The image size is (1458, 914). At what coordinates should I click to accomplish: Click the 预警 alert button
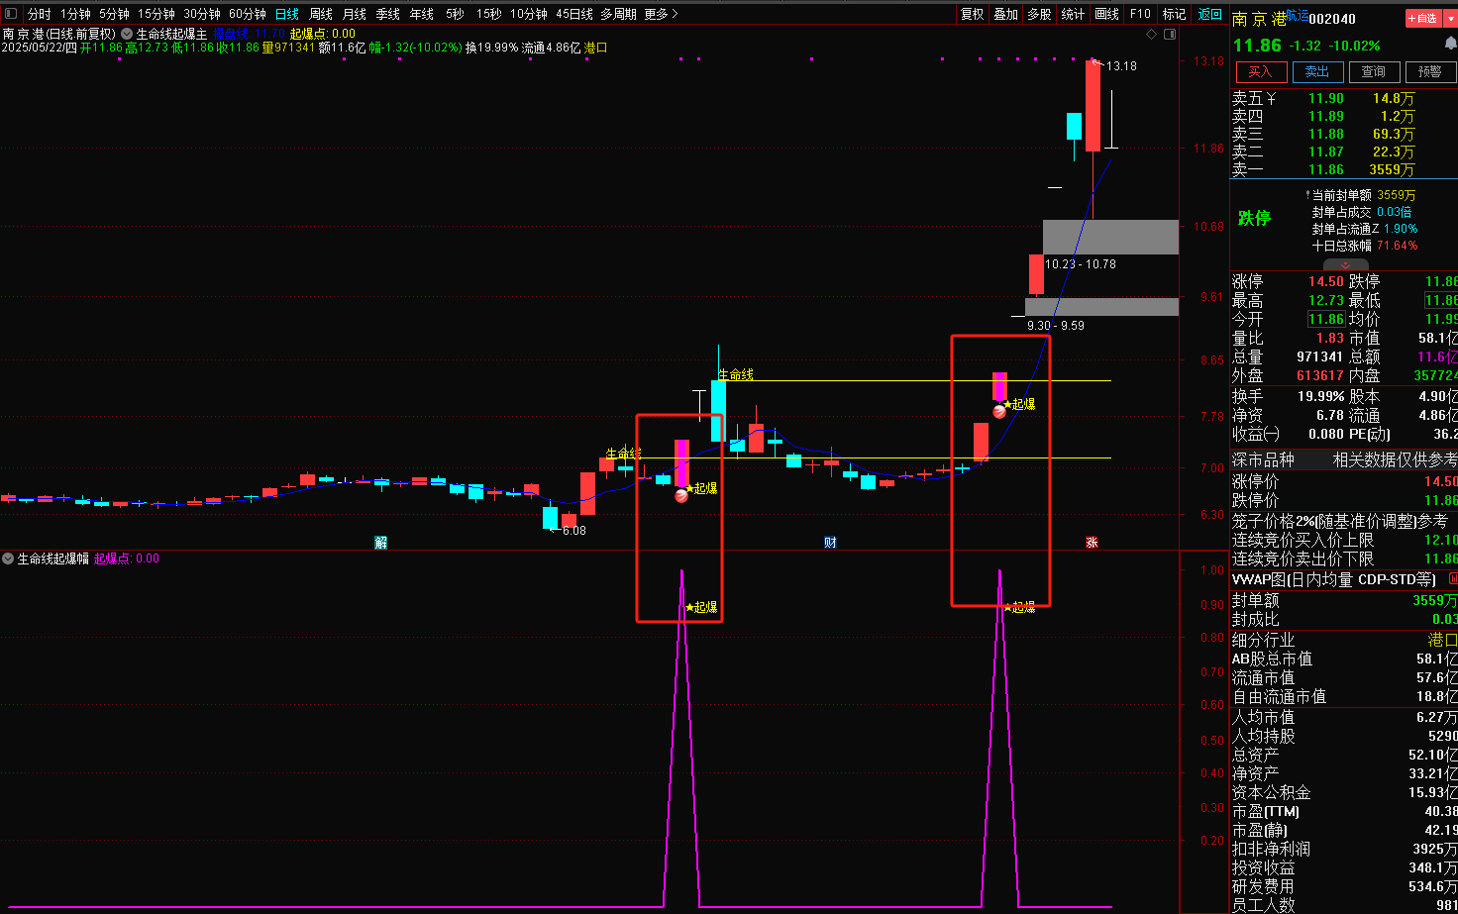1430,71
